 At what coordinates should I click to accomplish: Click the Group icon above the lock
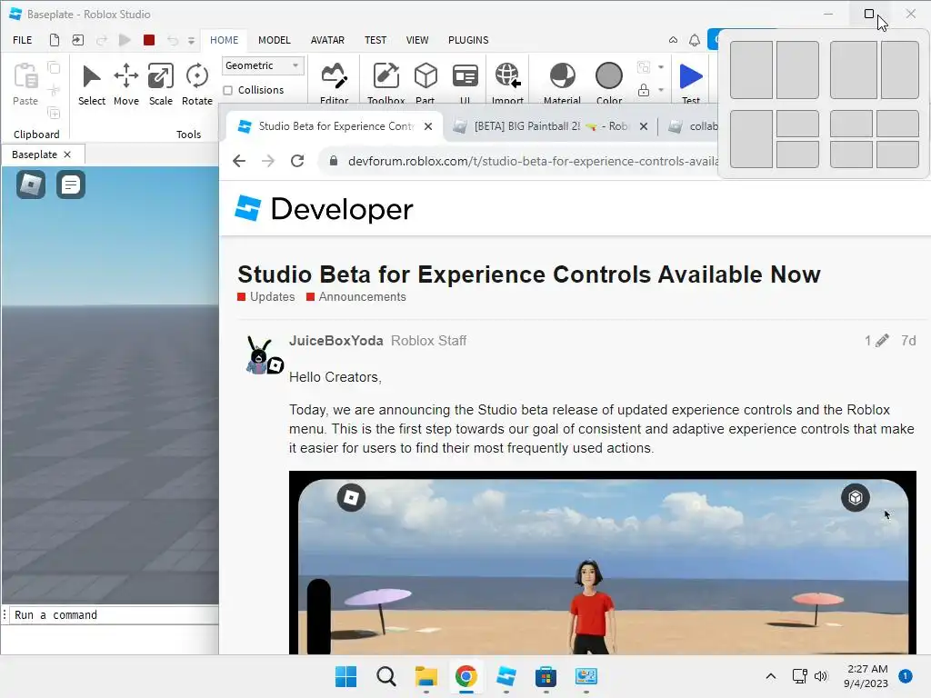(x=644, y=67)
